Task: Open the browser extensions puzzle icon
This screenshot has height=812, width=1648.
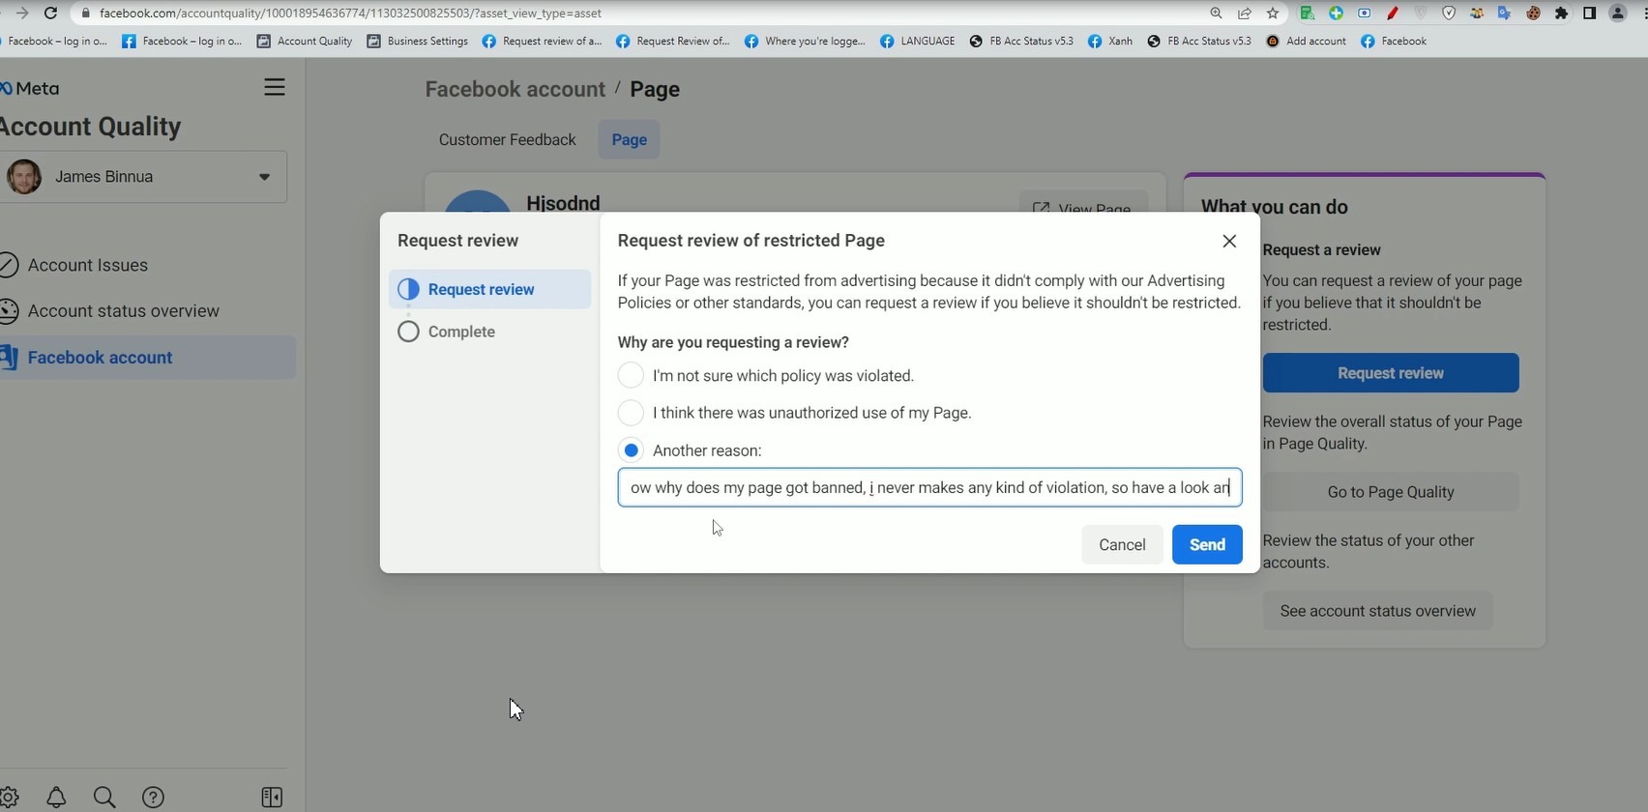Action: pos(1561,14)
